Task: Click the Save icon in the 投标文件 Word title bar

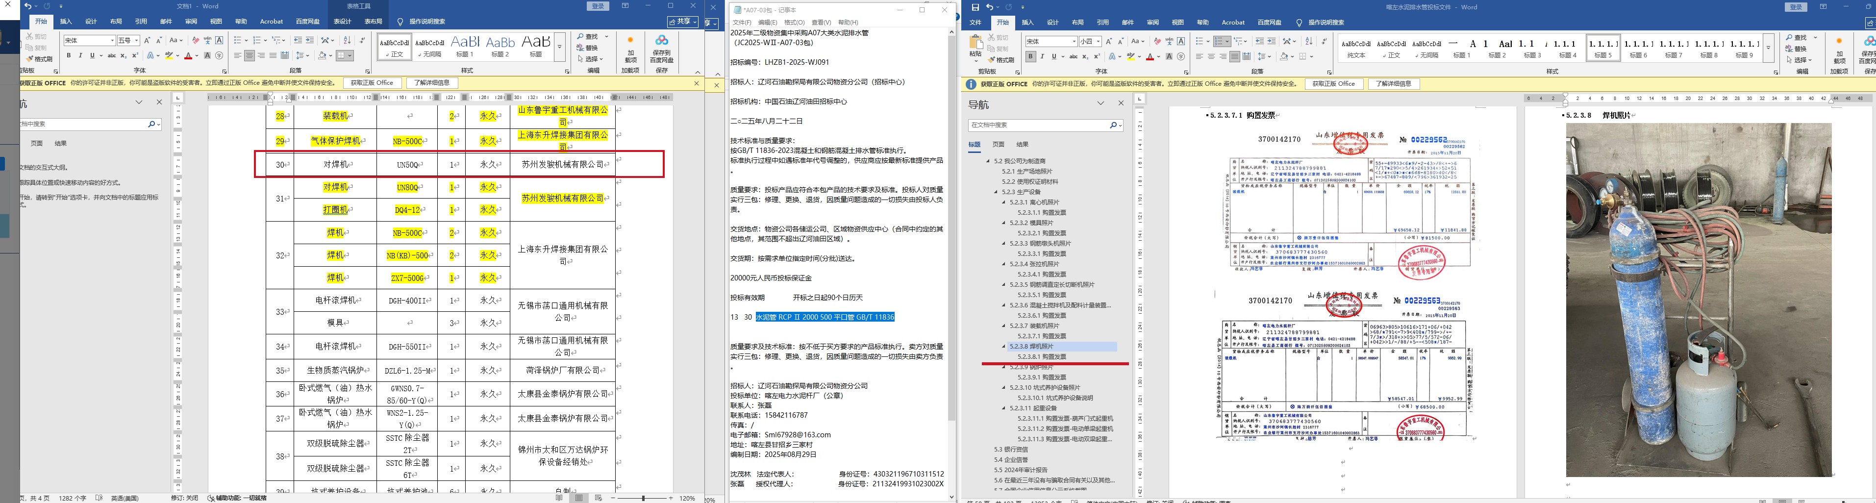Action: pos(975,7)
